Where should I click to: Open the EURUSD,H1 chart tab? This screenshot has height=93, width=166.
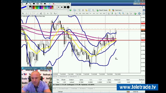pos(73,77)
